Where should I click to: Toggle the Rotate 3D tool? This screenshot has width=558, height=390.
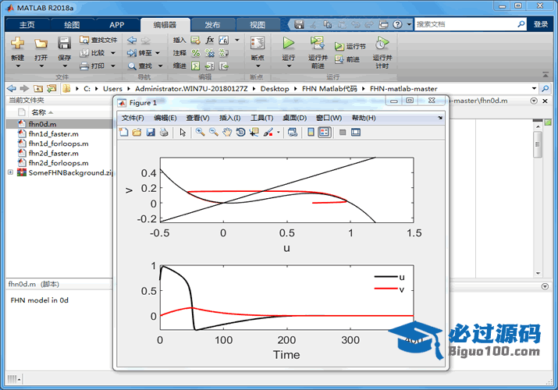point(240,133)
